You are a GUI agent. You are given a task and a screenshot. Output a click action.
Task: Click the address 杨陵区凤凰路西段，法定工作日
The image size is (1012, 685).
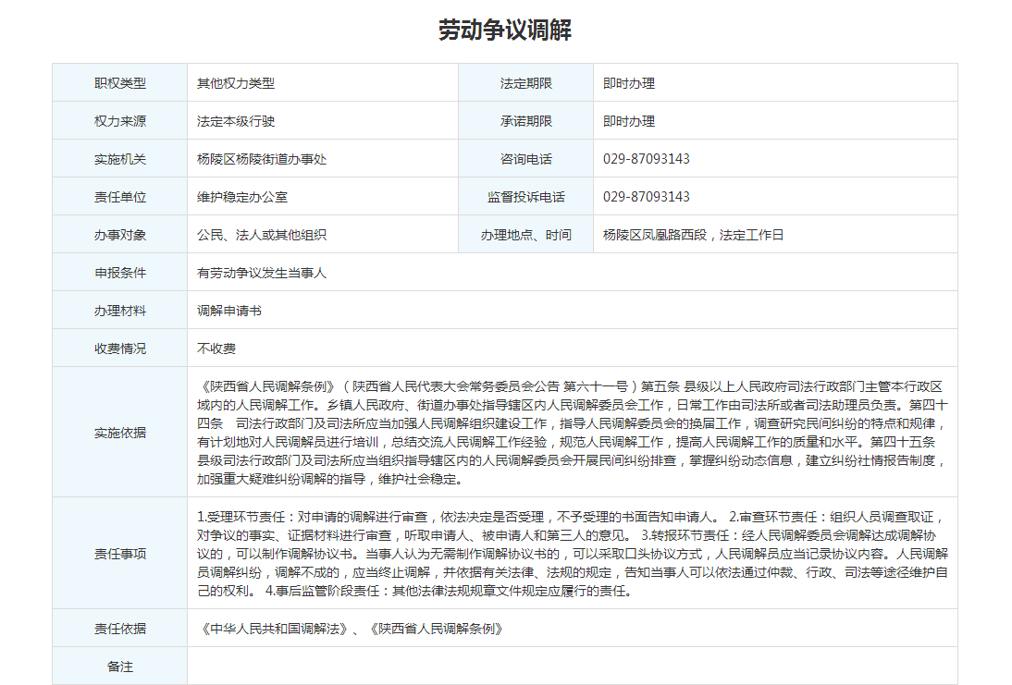pos(693,235)
